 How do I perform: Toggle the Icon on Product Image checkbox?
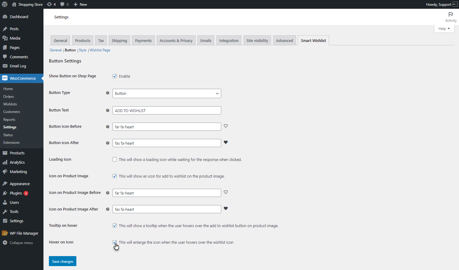(x=115, y=176)
